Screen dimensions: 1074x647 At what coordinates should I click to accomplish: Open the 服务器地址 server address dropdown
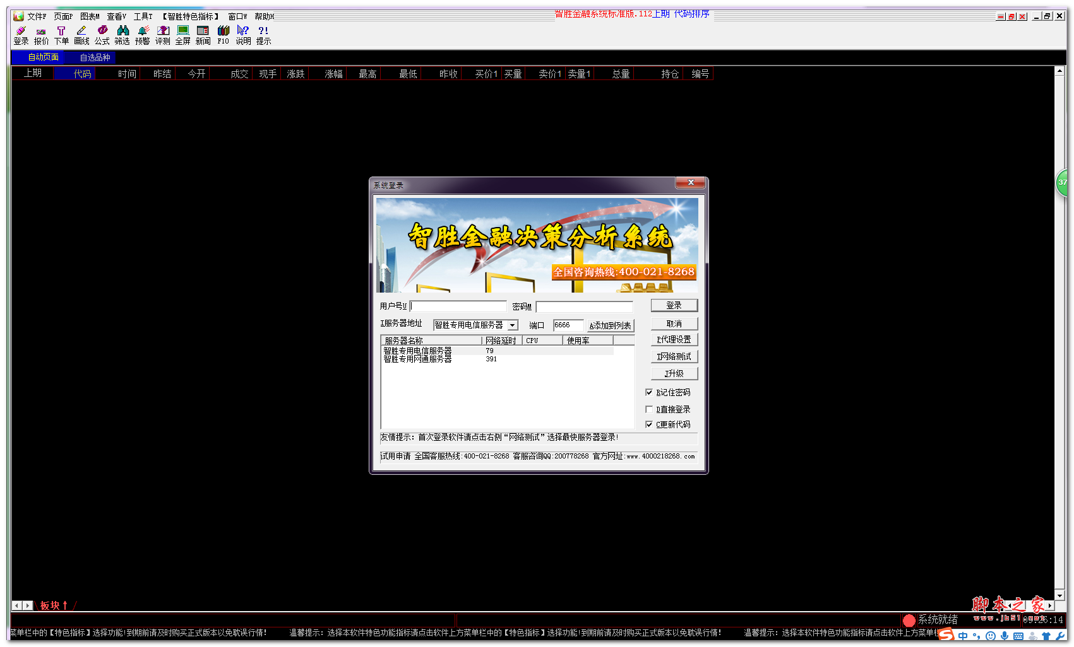point(511,325)
